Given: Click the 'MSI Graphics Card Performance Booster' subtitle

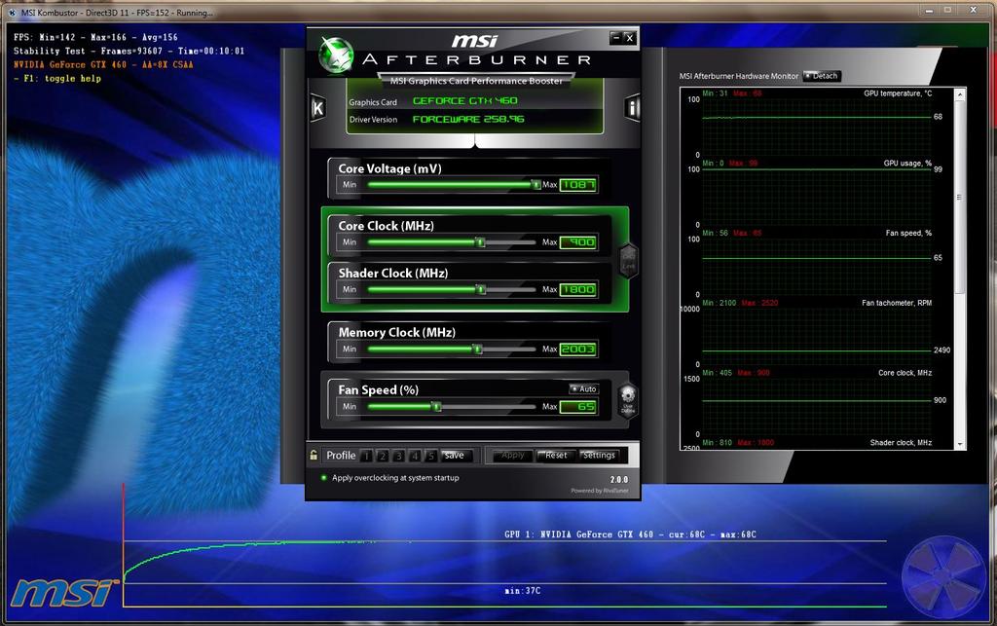Looking at the screenshot, I should click(x=476, y=81).
